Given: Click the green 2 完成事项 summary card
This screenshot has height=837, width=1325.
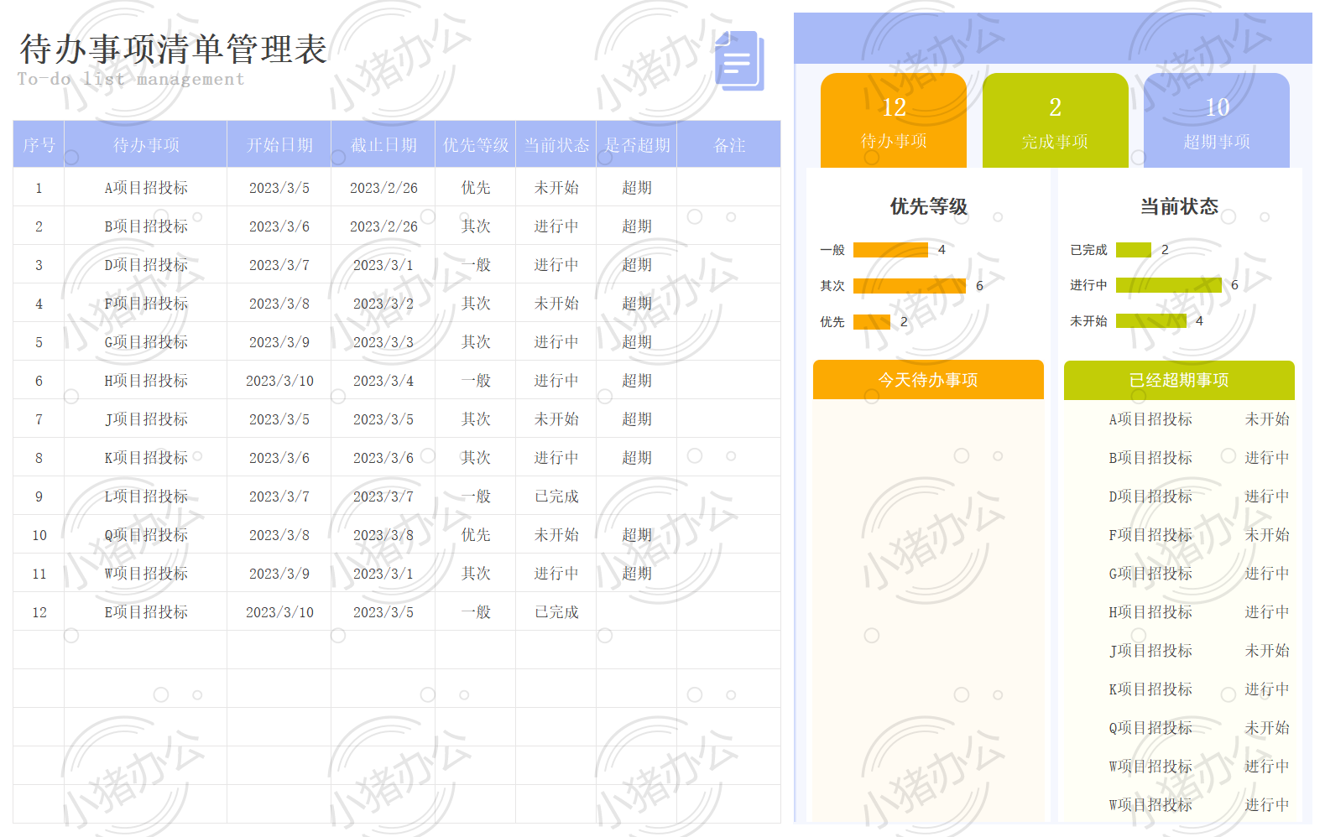Looking at the screenshot, I should 1056,121.
